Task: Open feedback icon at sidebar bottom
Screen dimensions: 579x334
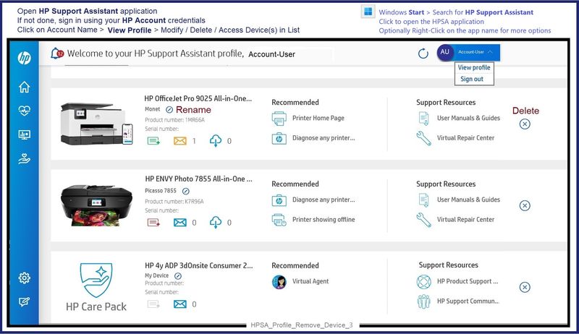Action: pos(25,302)
